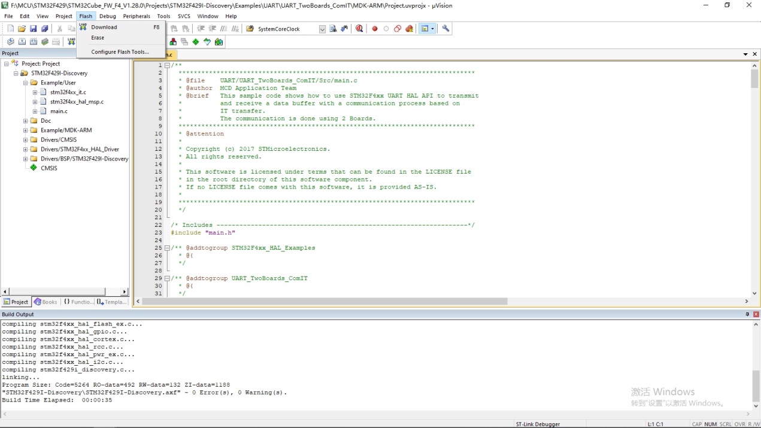Image resolution: width=761 pixels, height=428 pixels.
Task: Expand the Doc folder
Action: point(26,120)
